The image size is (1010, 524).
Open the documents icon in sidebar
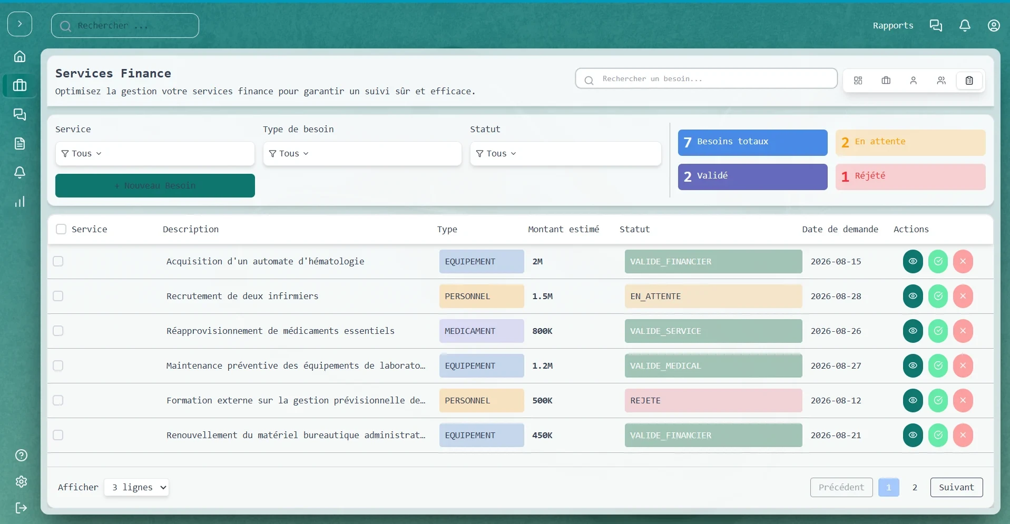(x=19, y=143)
